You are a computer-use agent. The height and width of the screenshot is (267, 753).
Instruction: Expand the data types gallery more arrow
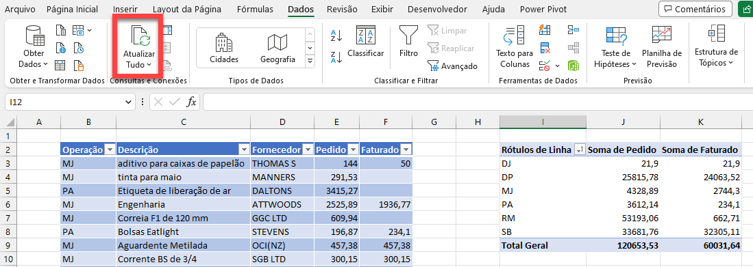point(310,61)
